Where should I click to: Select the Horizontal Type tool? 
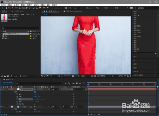click(x=30, y=8)
